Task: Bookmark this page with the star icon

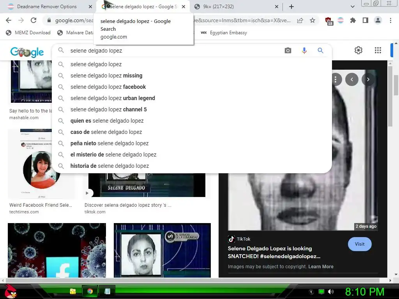Action: click(x=312, y=20)
